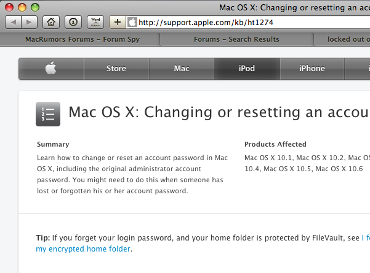Click the numbered list article icon

[x=48, y=113]
